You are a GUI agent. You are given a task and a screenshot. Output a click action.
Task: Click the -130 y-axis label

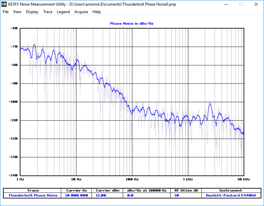pyautogui.click(x=13, y=157)
